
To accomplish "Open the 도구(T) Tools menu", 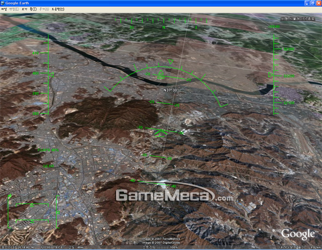I will point(33,9).
